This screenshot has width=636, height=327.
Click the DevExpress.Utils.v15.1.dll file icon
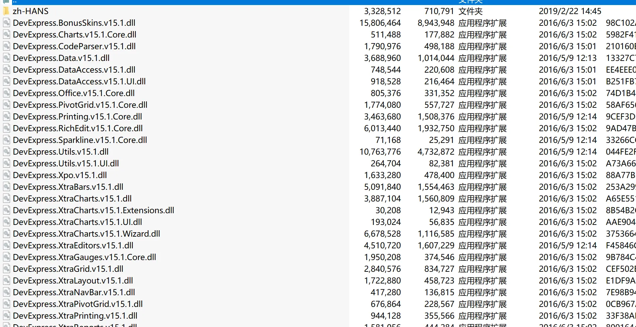tap(6, 152)
